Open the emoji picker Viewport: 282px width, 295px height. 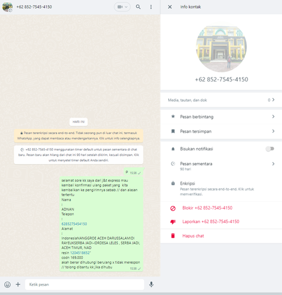pos(8,284)
